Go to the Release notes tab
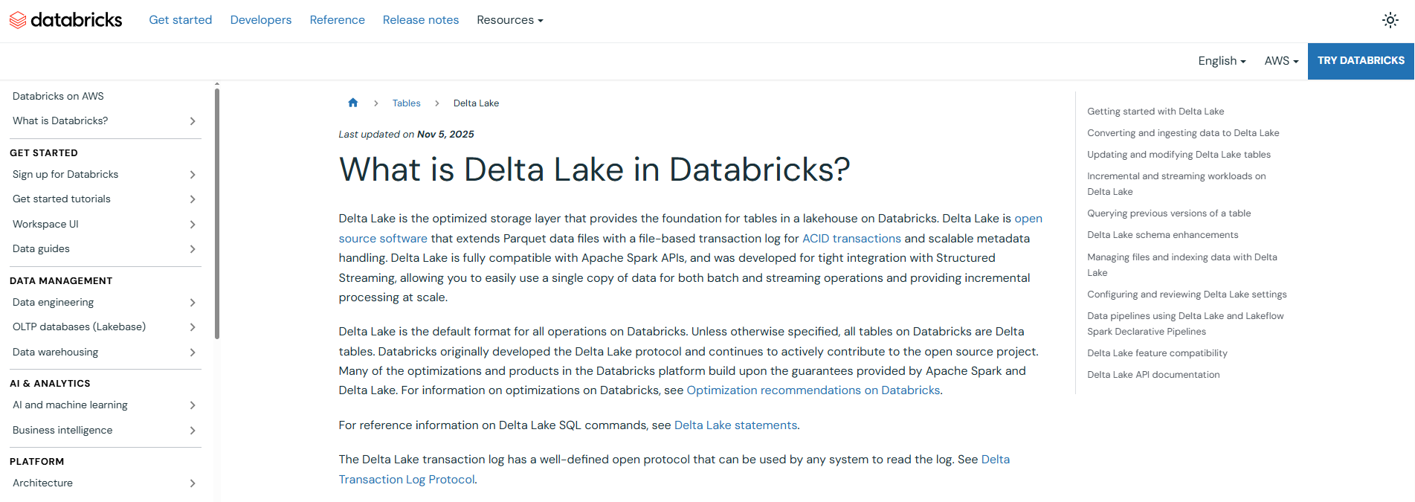 coord(420,20)
